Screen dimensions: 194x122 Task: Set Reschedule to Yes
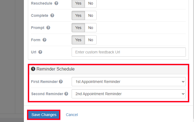(x=78, y=4)
